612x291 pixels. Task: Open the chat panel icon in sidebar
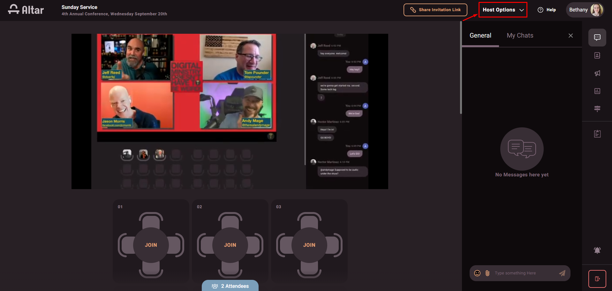pyautogui.click(x=597, y=38)
